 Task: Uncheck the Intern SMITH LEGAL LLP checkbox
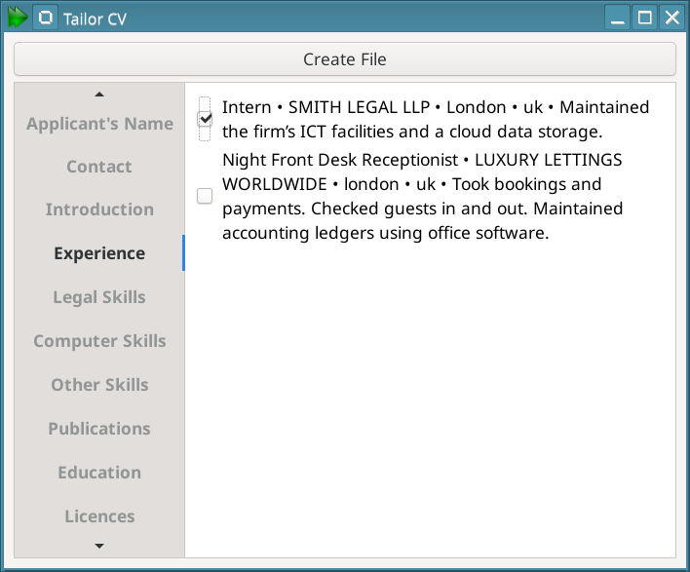pyautogui.click(x=205, y=119)
